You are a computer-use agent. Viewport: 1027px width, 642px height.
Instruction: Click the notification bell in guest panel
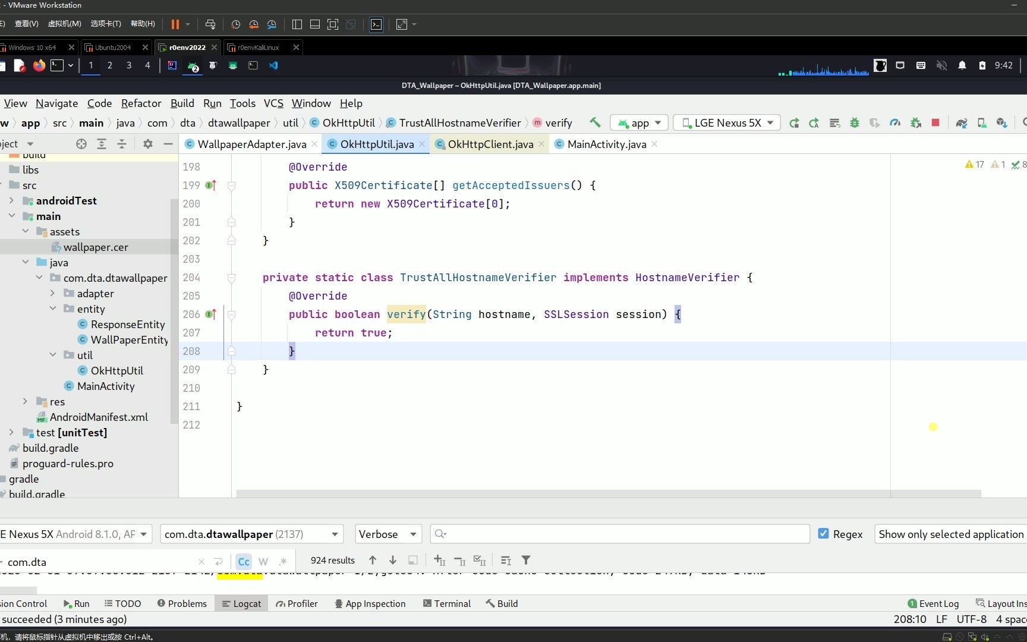tap(962, 65)
